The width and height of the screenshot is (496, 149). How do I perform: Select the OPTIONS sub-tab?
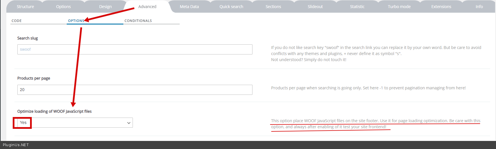[76, 21]
